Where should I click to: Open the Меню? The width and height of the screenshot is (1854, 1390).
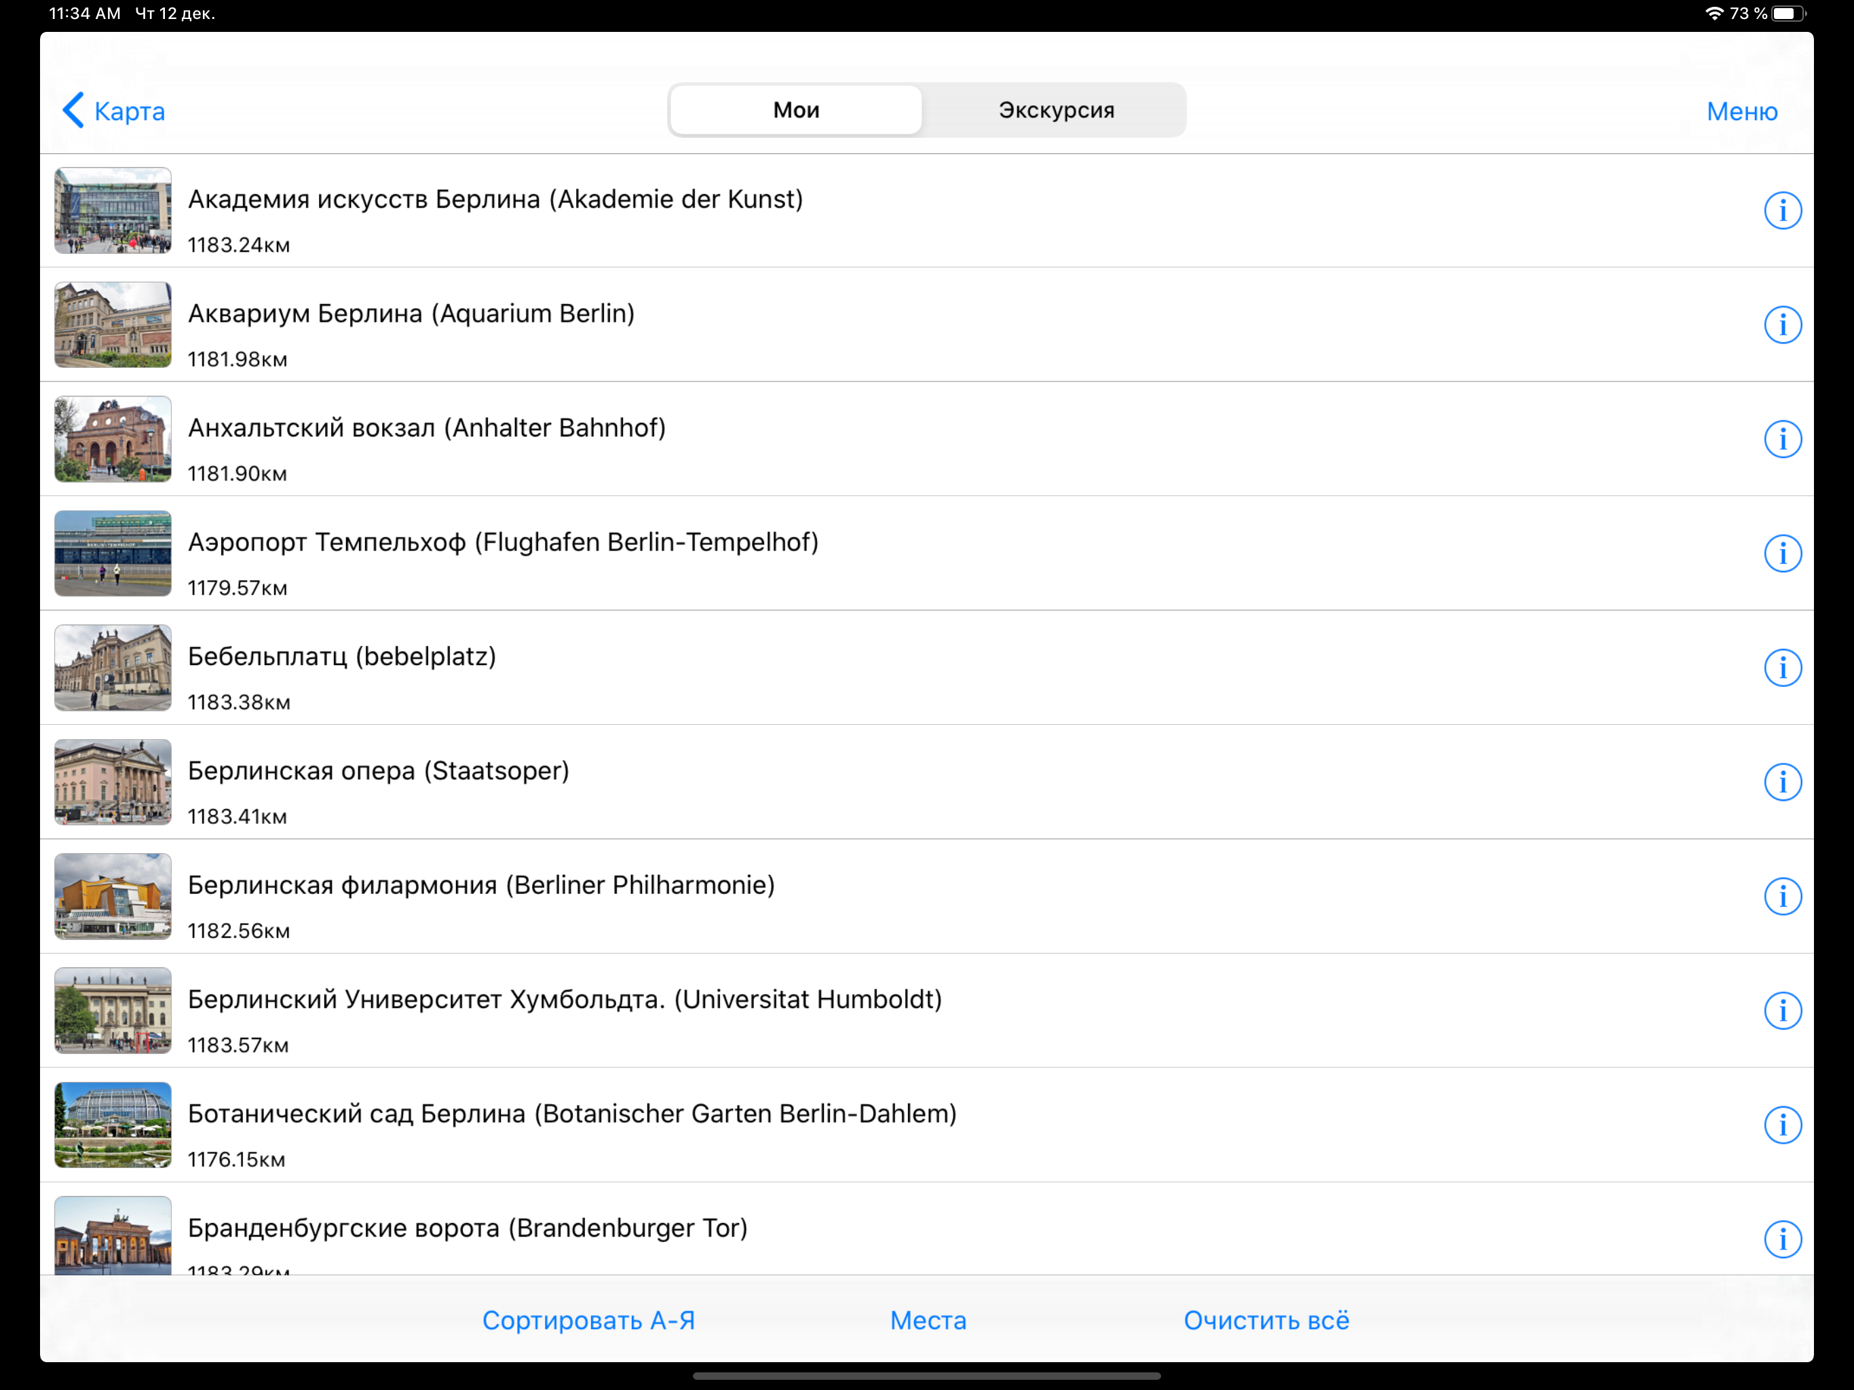(x=1741, y=111)
